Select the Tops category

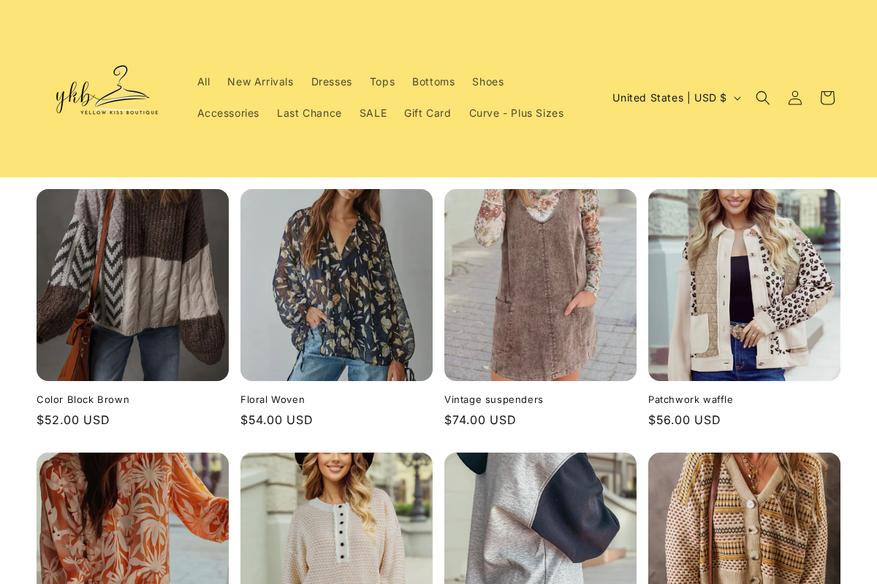click(x=382, y=81)
